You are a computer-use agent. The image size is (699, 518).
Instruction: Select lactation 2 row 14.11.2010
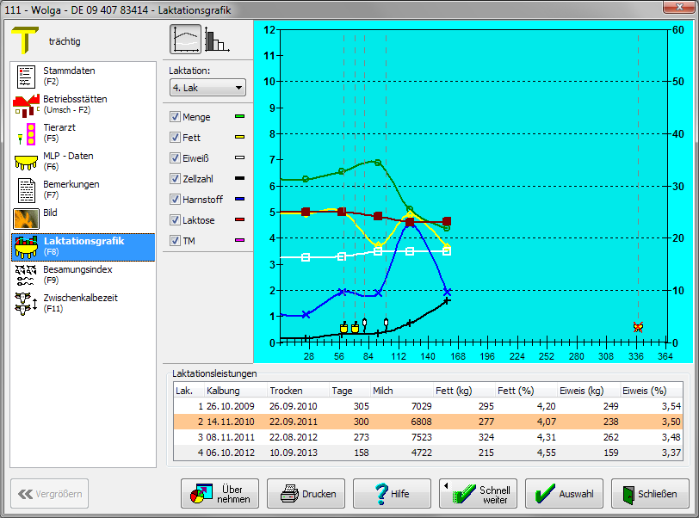point(428,422)
